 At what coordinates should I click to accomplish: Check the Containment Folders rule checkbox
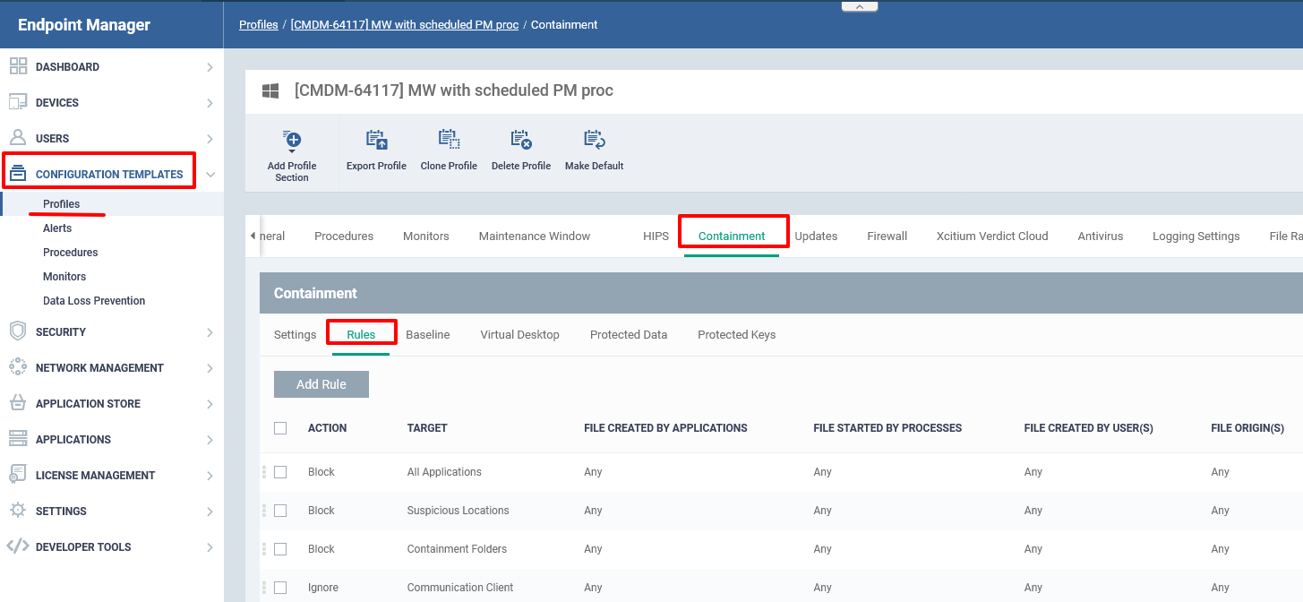(x=280, y=549)
